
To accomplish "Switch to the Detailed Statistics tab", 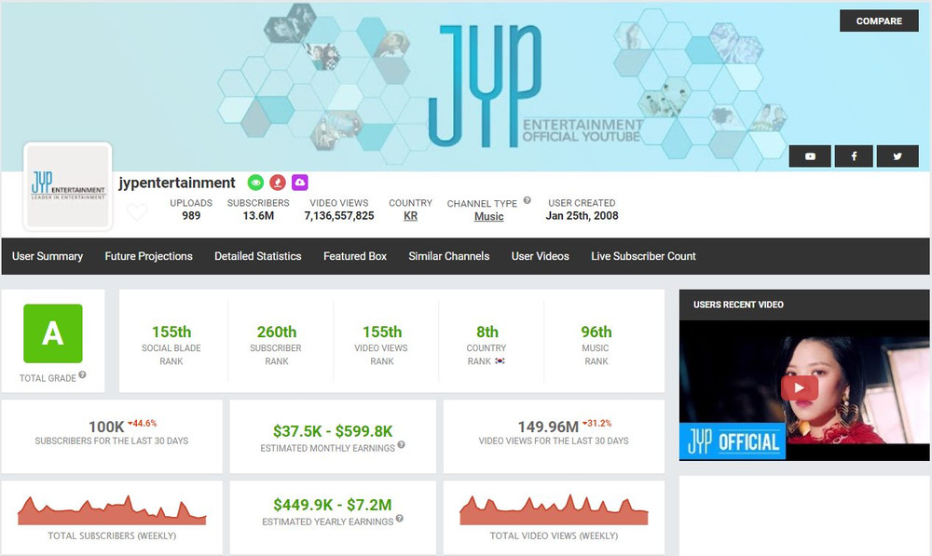I will pyautogui.click(x=258, y=256).
